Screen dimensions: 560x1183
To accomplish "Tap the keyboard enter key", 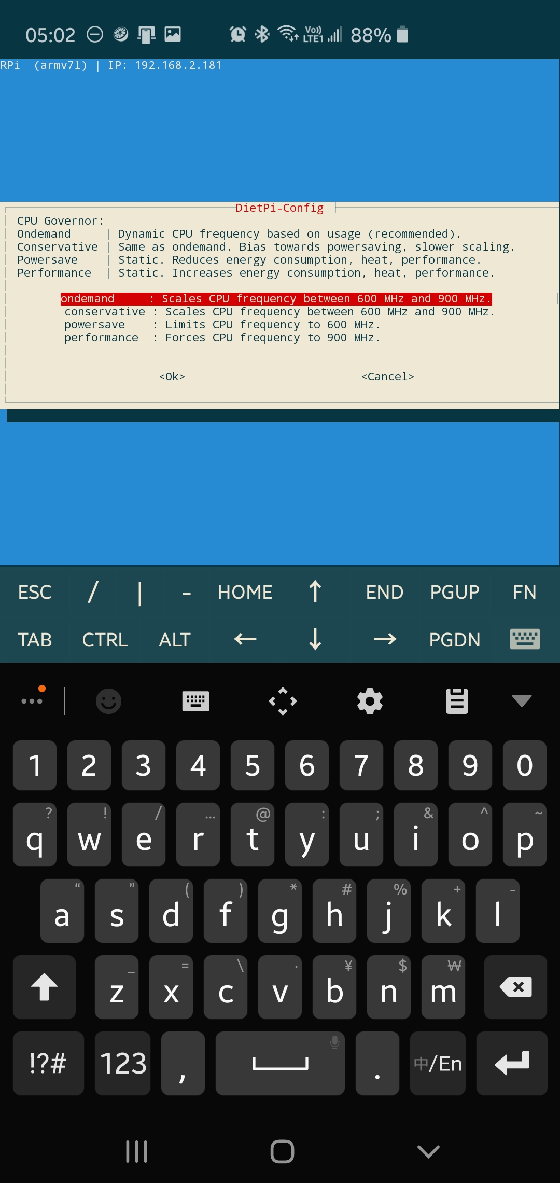I will (x=512, y=1063).
